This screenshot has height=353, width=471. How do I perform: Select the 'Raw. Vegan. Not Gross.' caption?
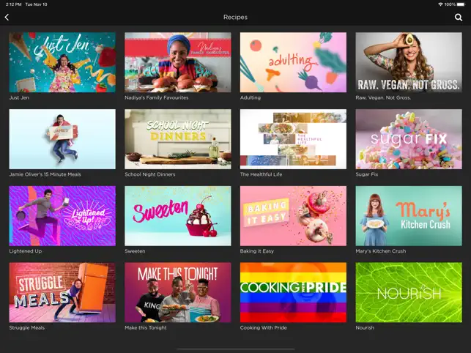383,97
